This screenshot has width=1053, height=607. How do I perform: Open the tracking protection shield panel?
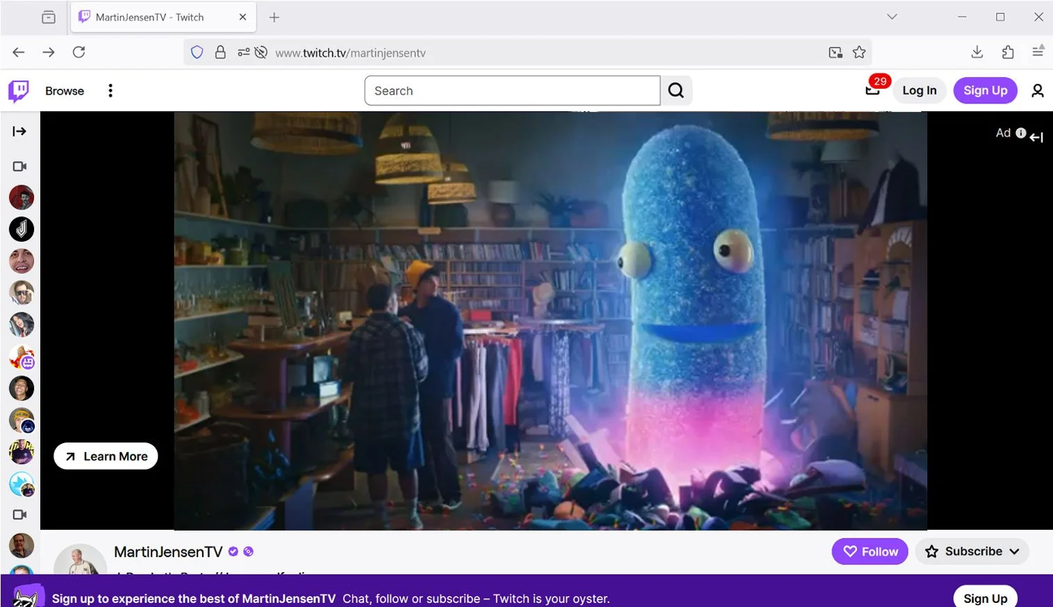pyautogui.click(x=197, y=53)
